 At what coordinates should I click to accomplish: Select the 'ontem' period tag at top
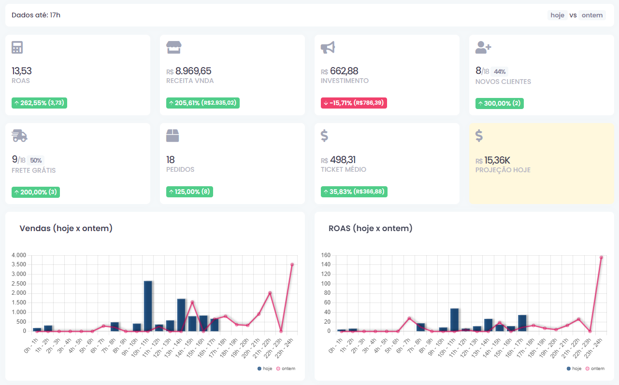(592, 15)
